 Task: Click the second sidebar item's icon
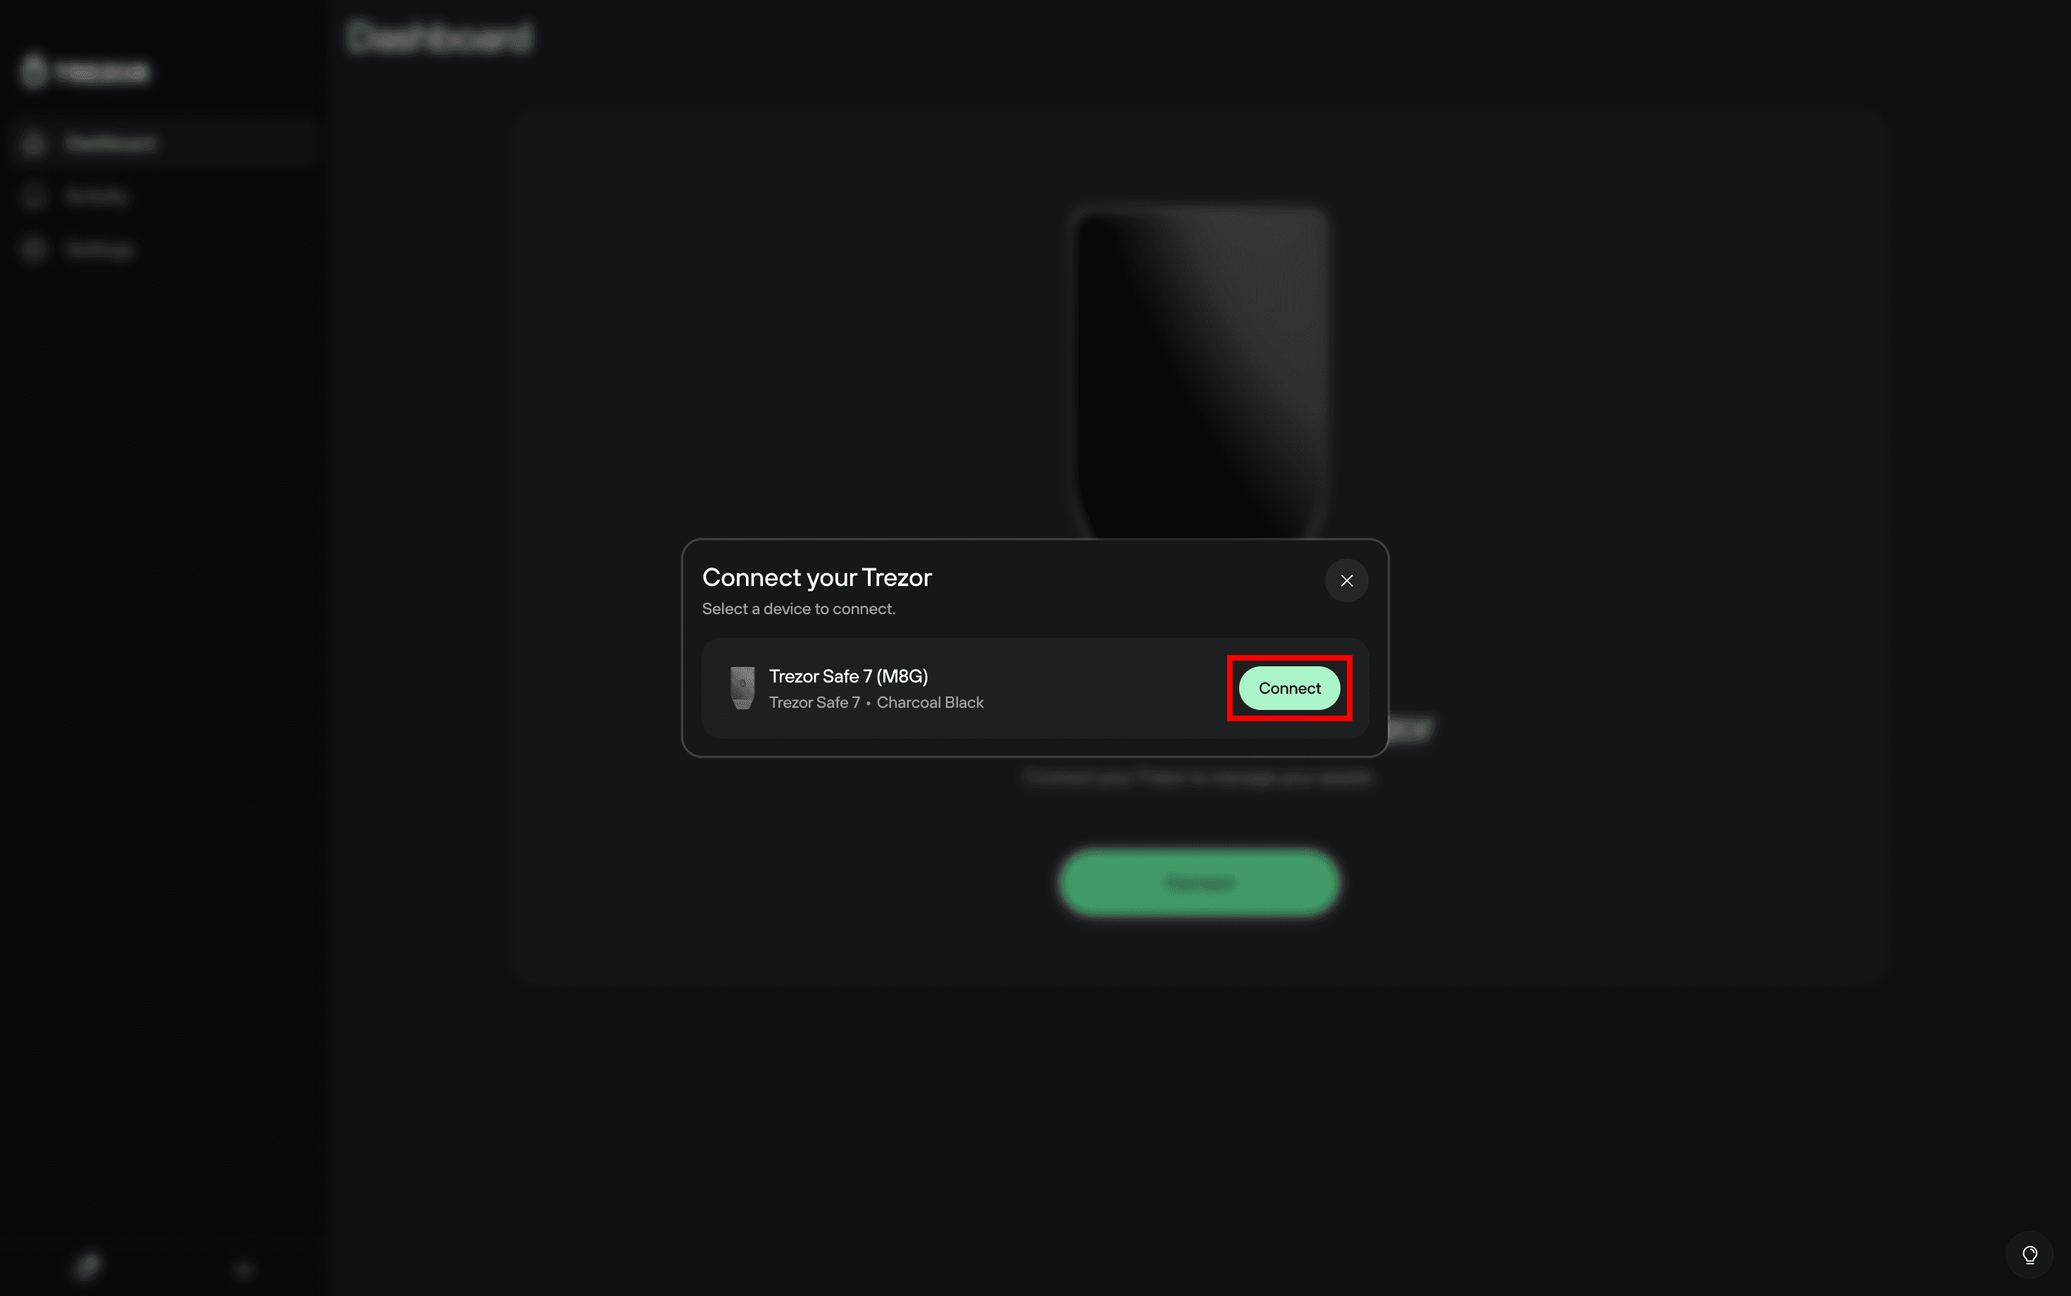pos(33,197)
